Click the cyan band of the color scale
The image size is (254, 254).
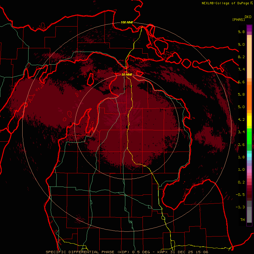tap(249, 155)
